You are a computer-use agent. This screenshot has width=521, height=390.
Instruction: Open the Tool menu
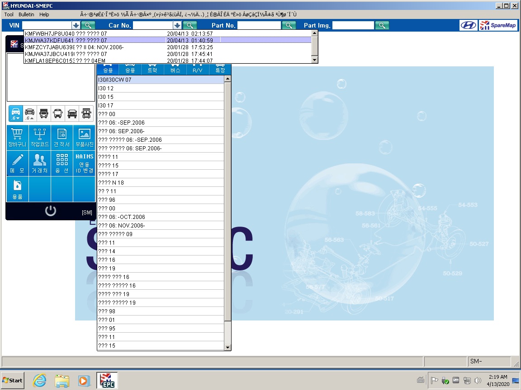pyautogui.click(x=9, y=14)
